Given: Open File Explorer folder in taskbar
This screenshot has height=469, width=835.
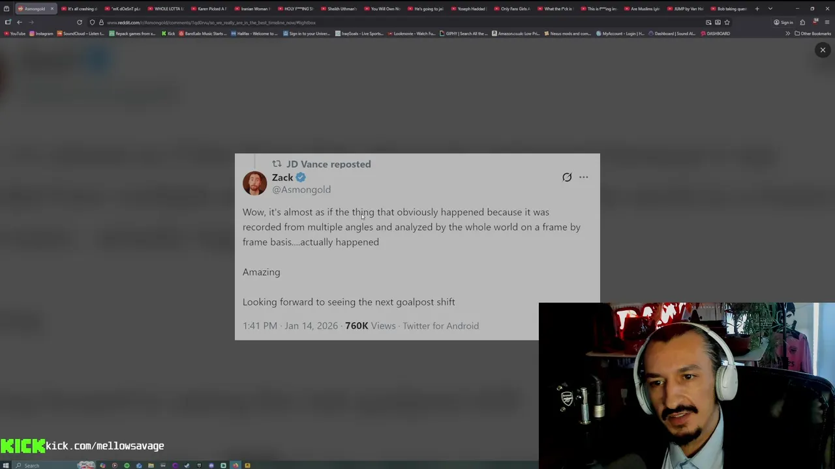Looking at the screenshot, I should (x=151, y=465).
